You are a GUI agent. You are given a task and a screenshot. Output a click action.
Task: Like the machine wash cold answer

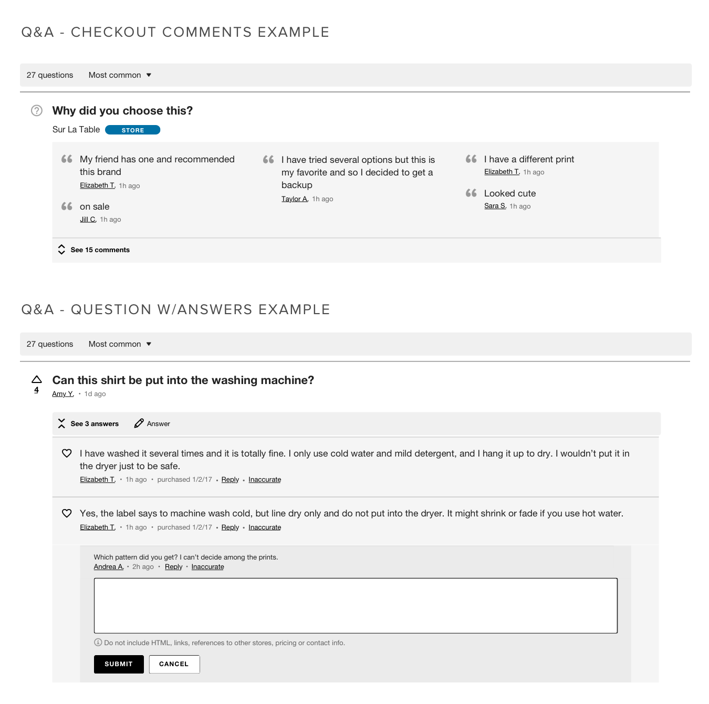tap(67, 513)
